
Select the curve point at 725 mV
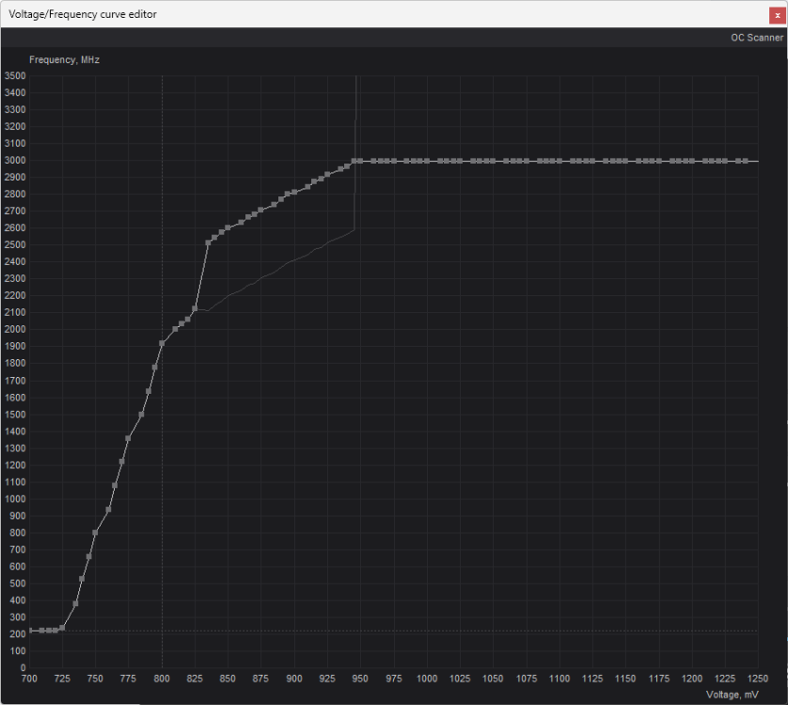62,628
